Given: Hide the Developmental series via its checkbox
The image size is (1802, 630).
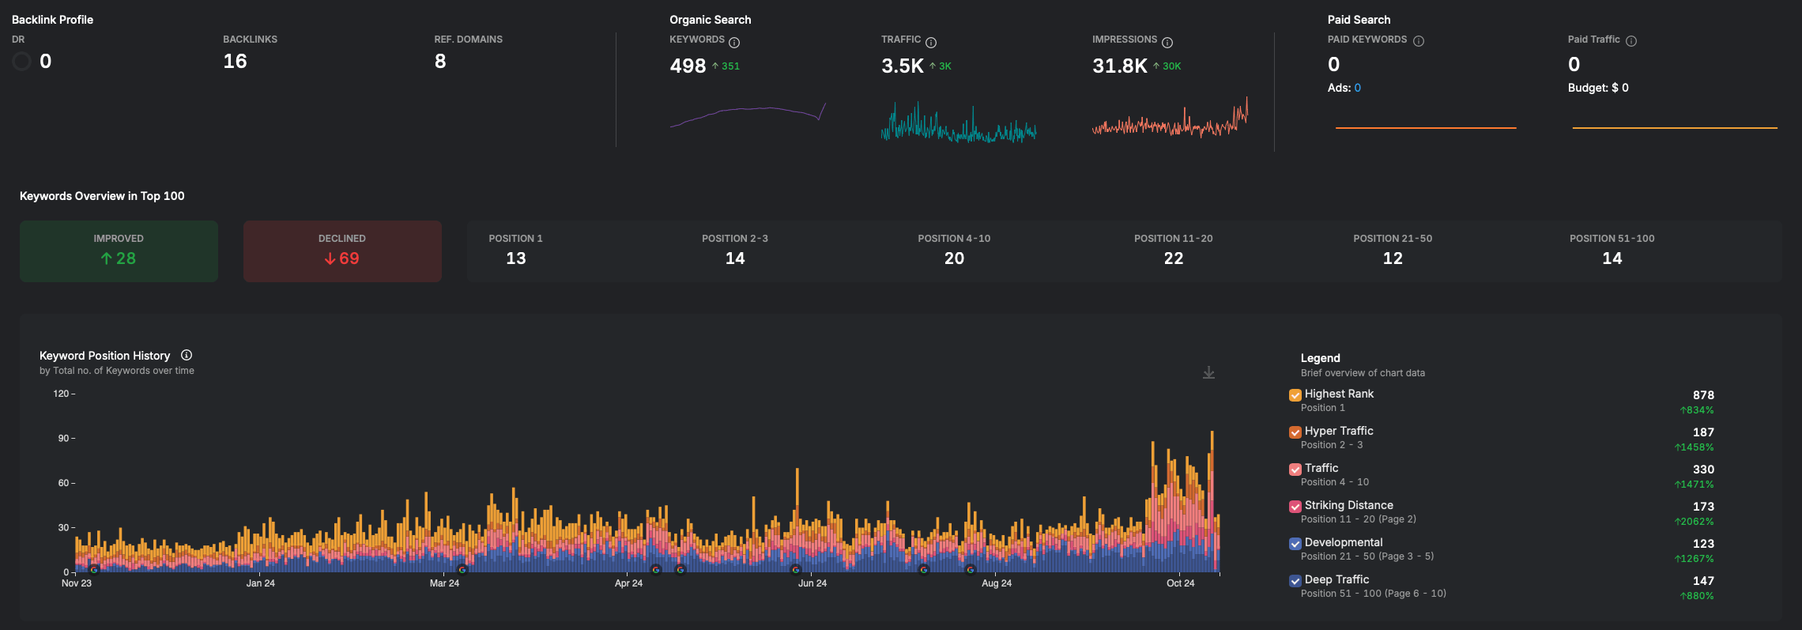Looking at the screenshot, I should coord(1295,544).
